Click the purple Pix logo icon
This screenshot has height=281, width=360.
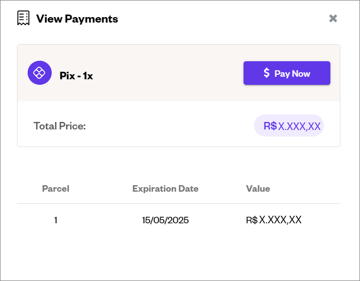click(x=40, y=73)
